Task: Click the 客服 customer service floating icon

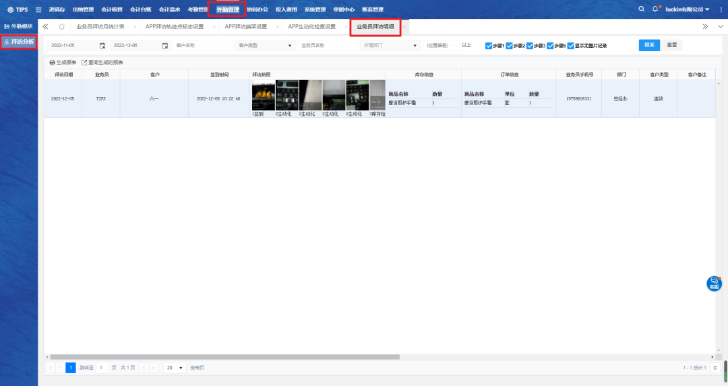Action: tap(714, 283)
